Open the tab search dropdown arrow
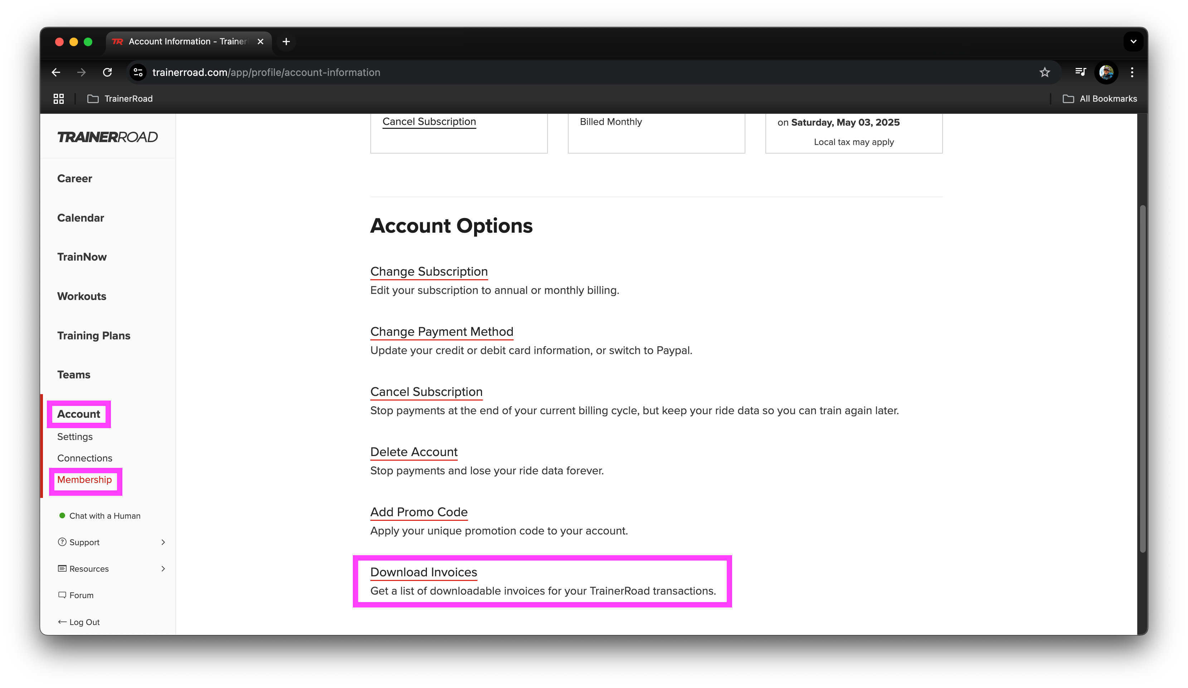 [1133, 42]
